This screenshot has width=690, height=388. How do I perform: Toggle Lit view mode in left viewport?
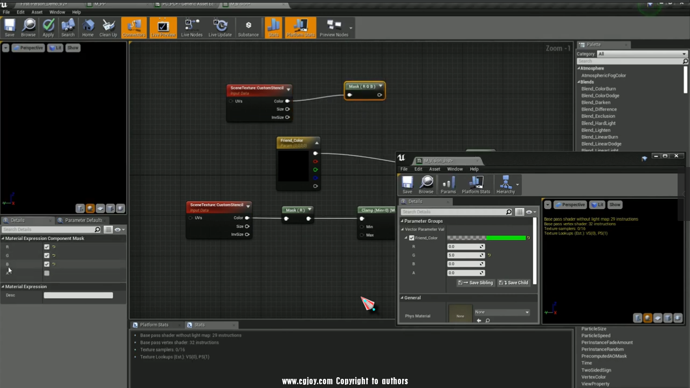(x=56, y=48)
